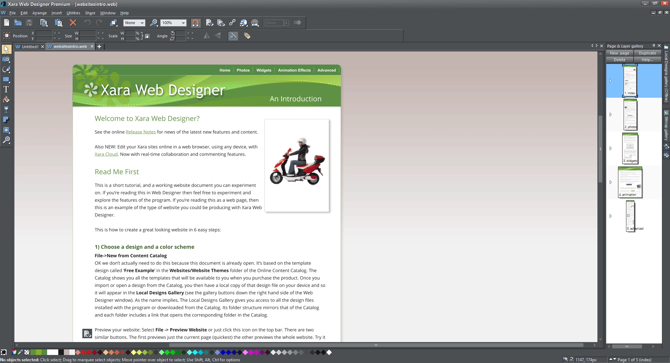Click the Delete page button

pos(619,60)
